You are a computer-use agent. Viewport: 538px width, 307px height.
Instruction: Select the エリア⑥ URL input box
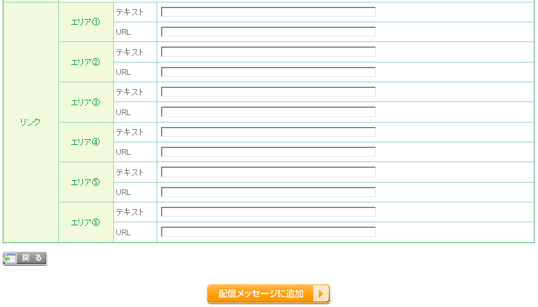pyautogui.click(x=268, y=232)
